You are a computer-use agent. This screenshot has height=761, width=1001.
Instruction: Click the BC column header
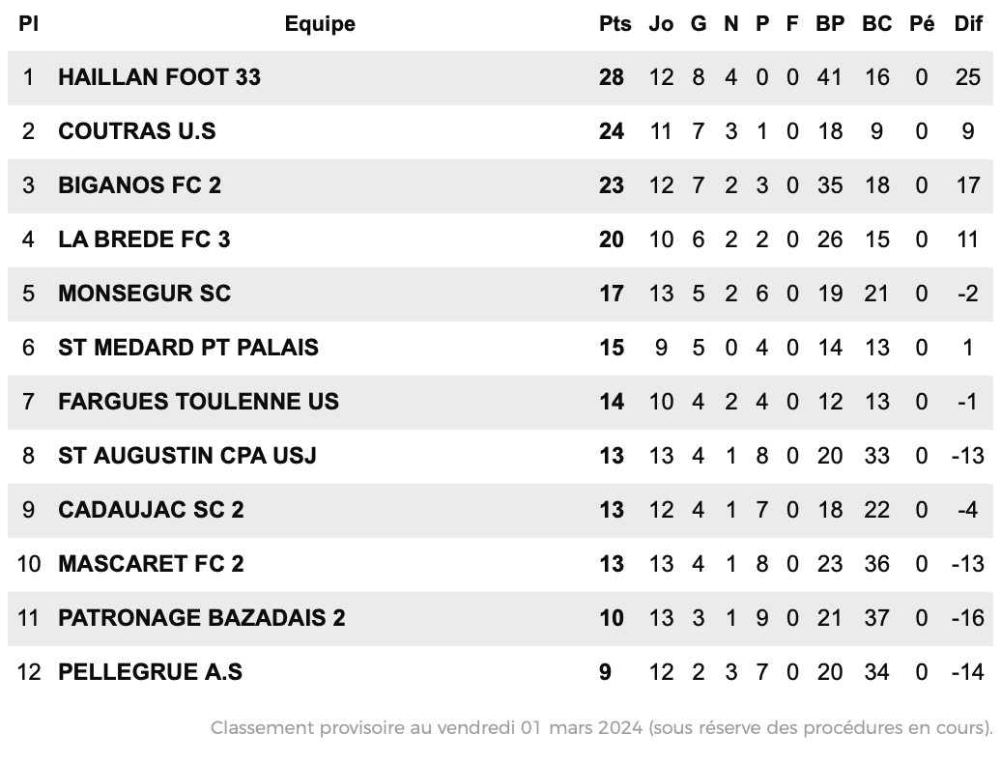tap(876, 24)
